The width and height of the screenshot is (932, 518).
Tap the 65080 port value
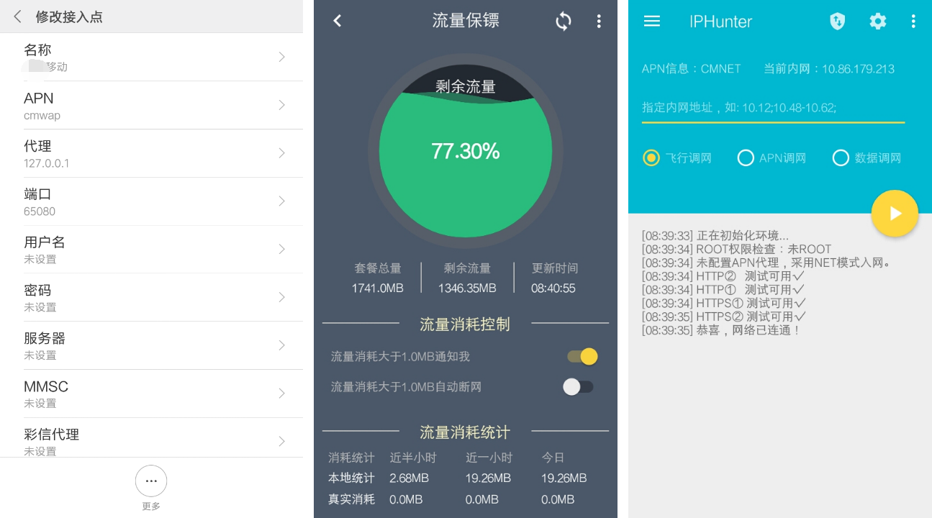[x=40, y=212]
